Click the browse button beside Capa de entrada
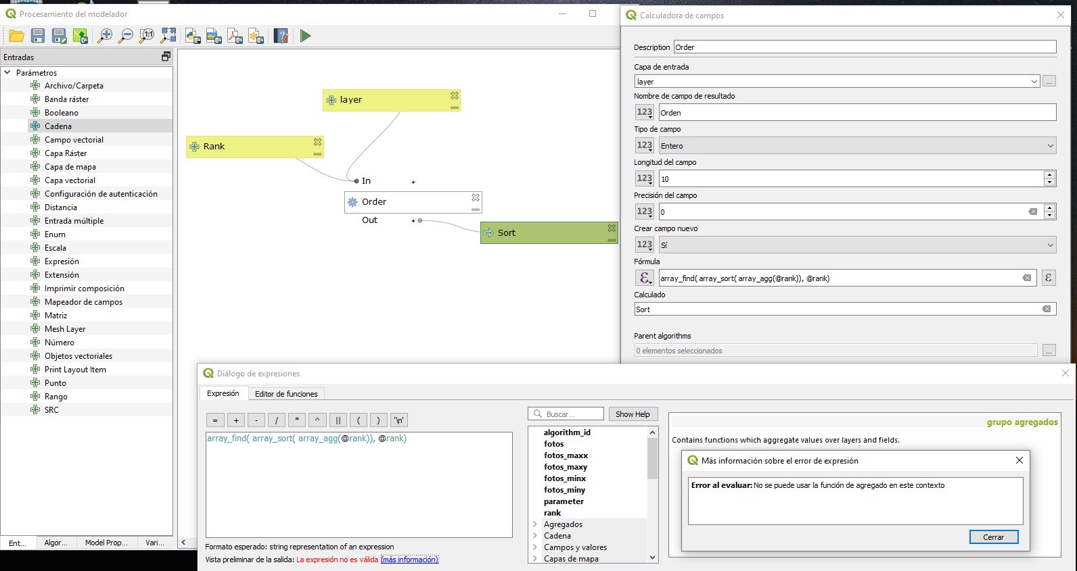1077x571 pixels. coord(1049,82)
